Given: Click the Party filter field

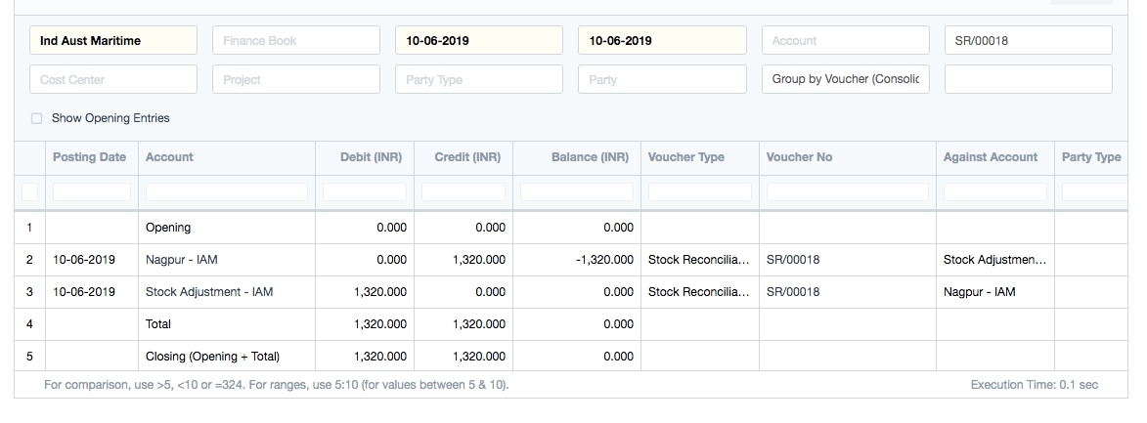Looking at the screenshot, I should coord(661,79).
